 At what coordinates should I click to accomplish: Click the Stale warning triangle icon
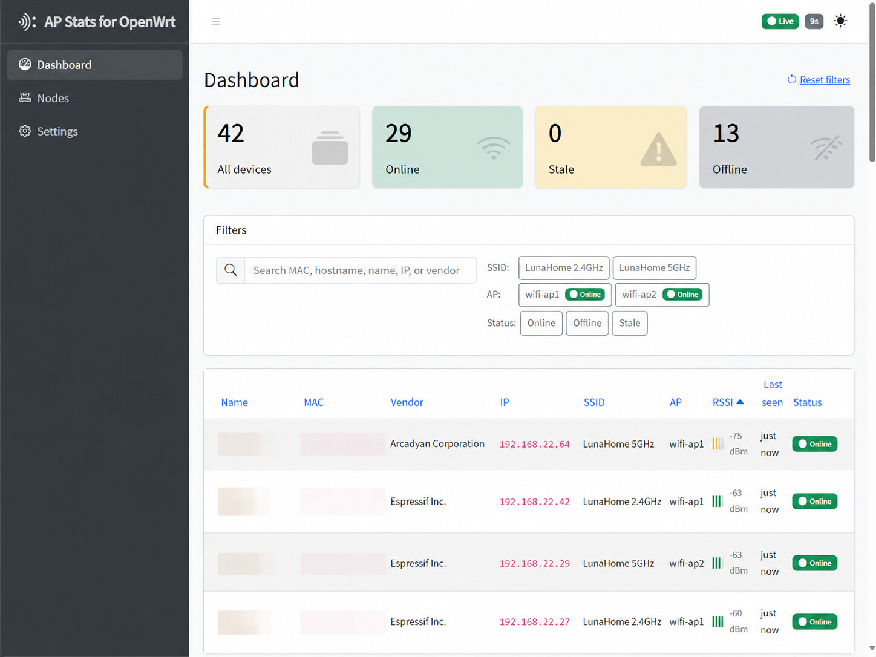658,149
